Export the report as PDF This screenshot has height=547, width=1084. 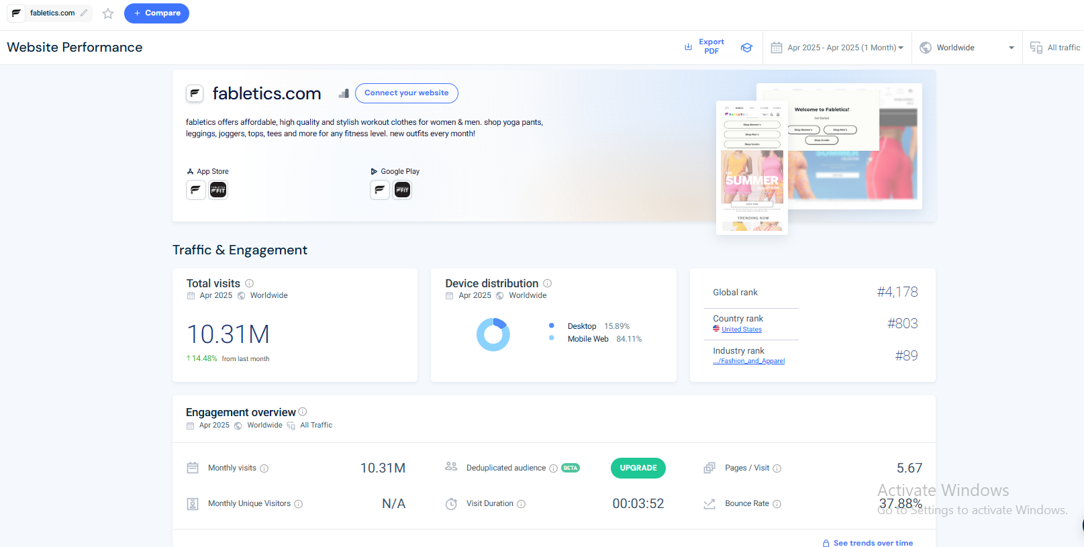(x=704, y=47)
